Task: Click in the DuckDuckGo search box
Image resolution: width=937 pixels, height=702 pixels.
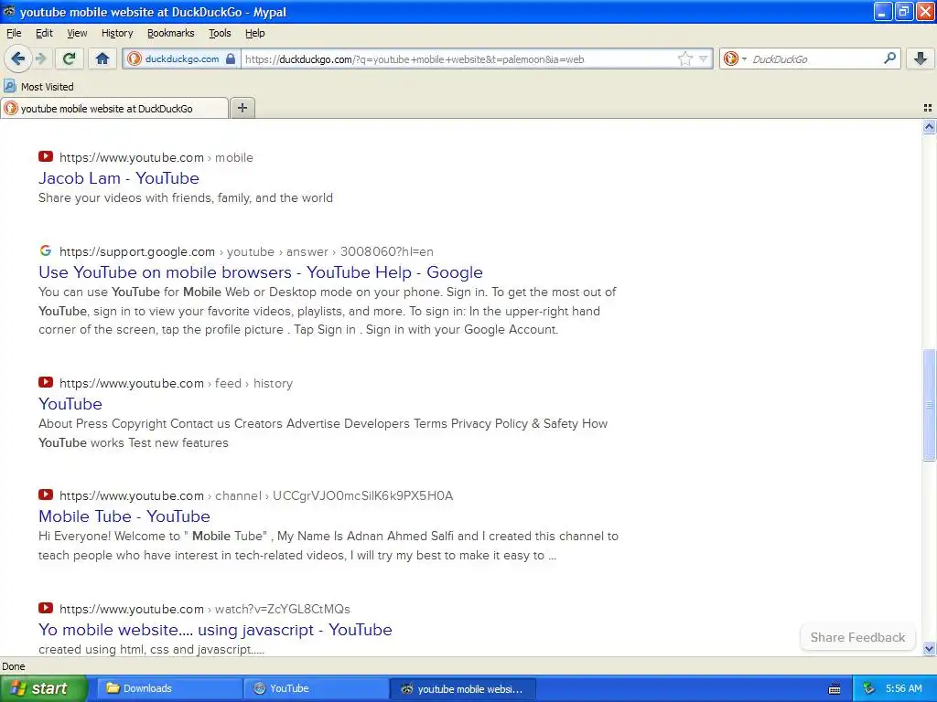Action: [813, 58]
